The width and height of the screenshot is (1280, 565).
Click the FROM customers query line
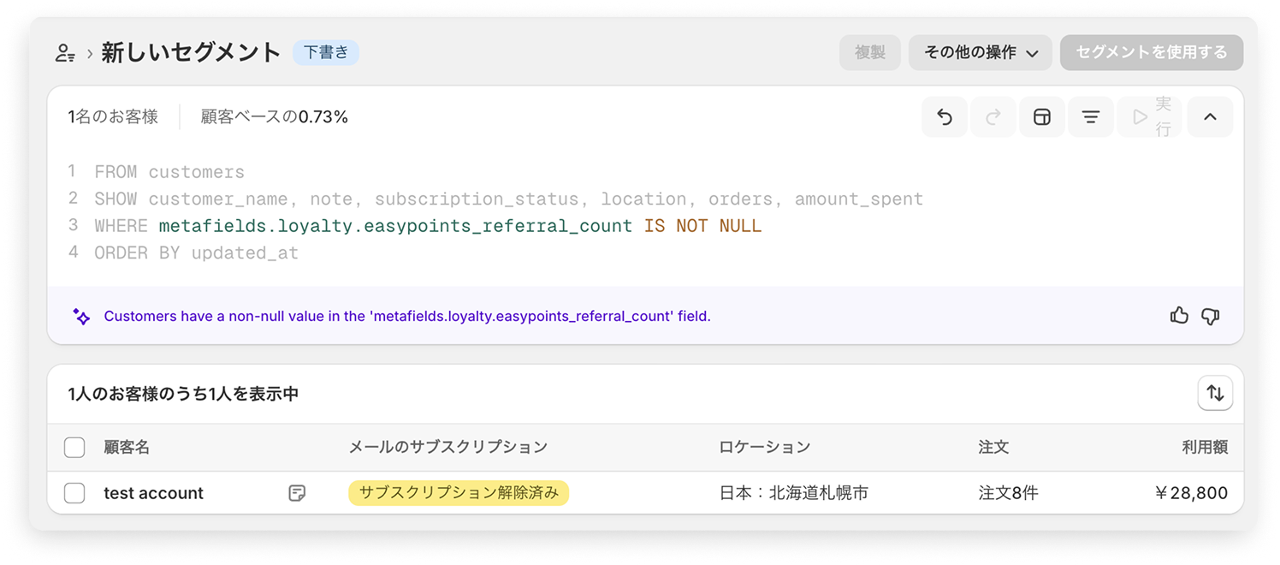click(x=169, y=172)
